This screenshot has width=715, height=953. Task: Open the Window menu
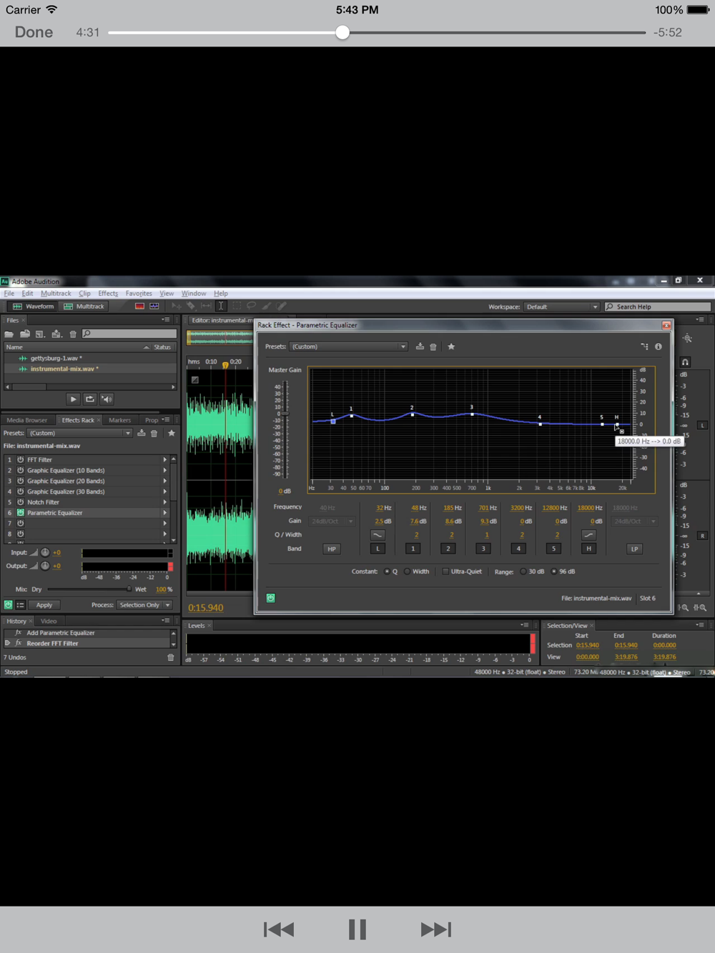[194, 294]
